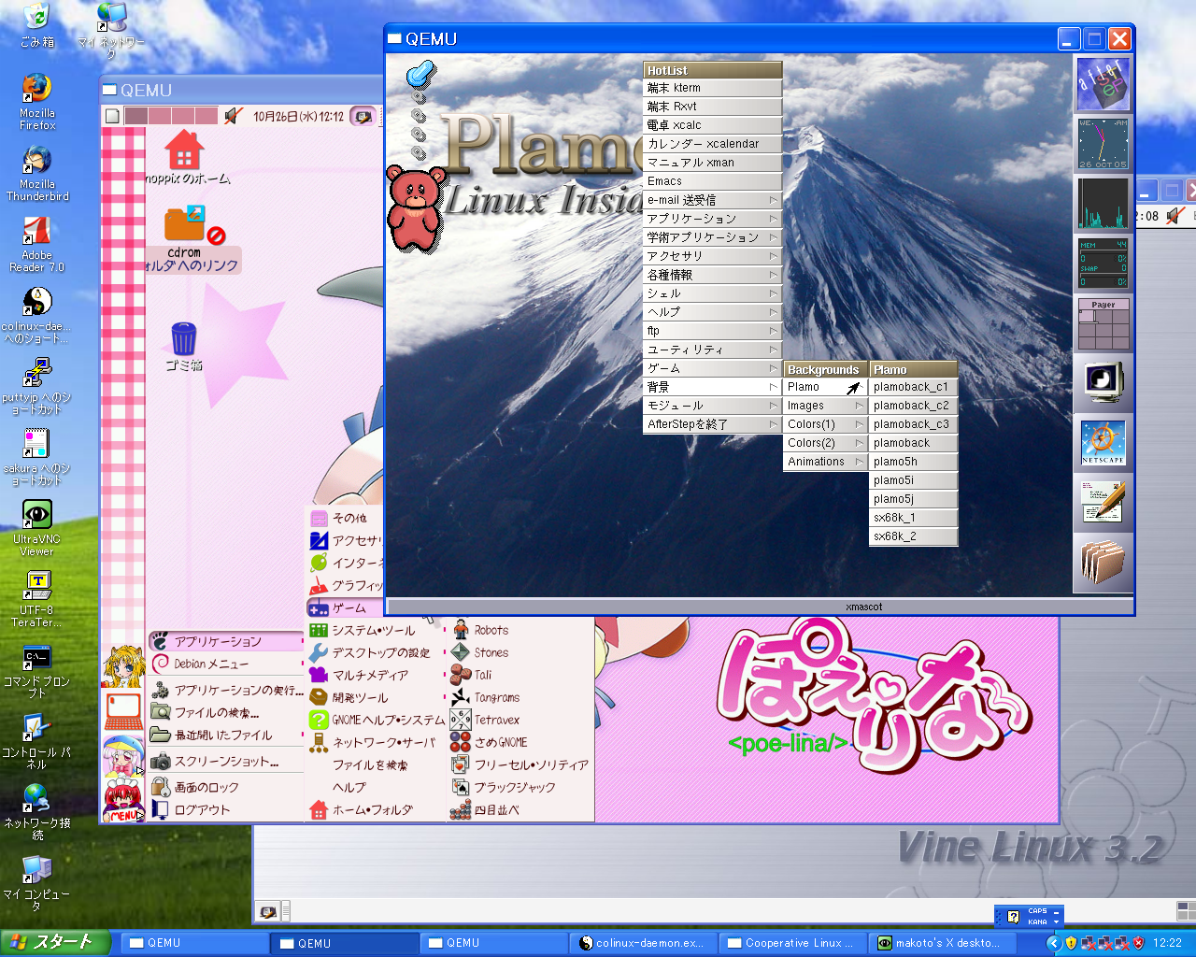This screenshot has height=957, width=1196.
Task: Open Debian メニュー entry
Action: click(225, 664)
